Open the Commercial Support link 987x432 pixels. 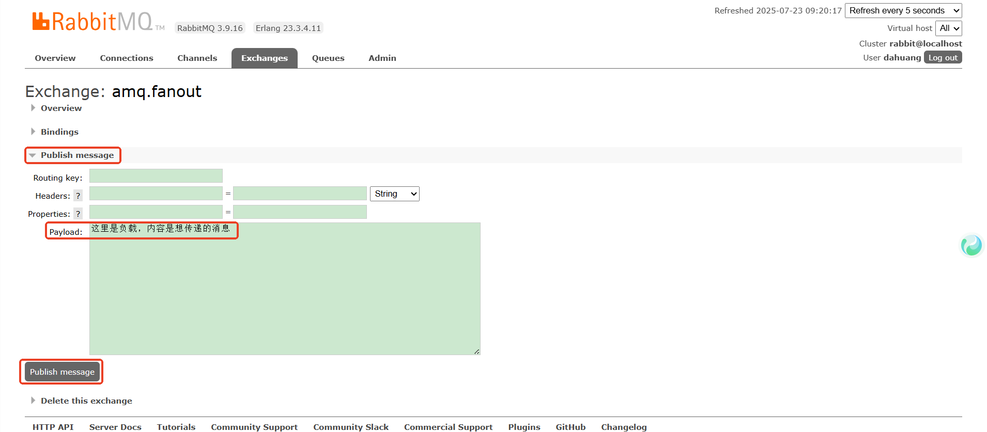pos(449,427)
